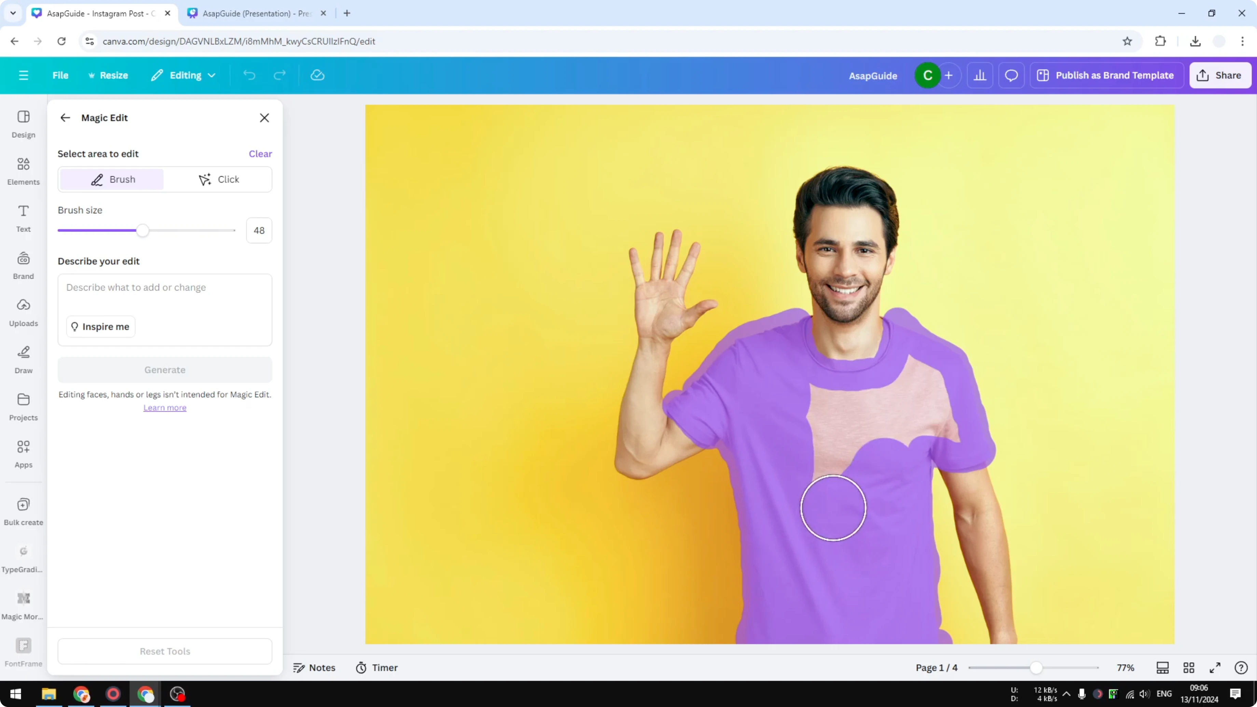Select the Text panel in sidebar

coord(23,218)
